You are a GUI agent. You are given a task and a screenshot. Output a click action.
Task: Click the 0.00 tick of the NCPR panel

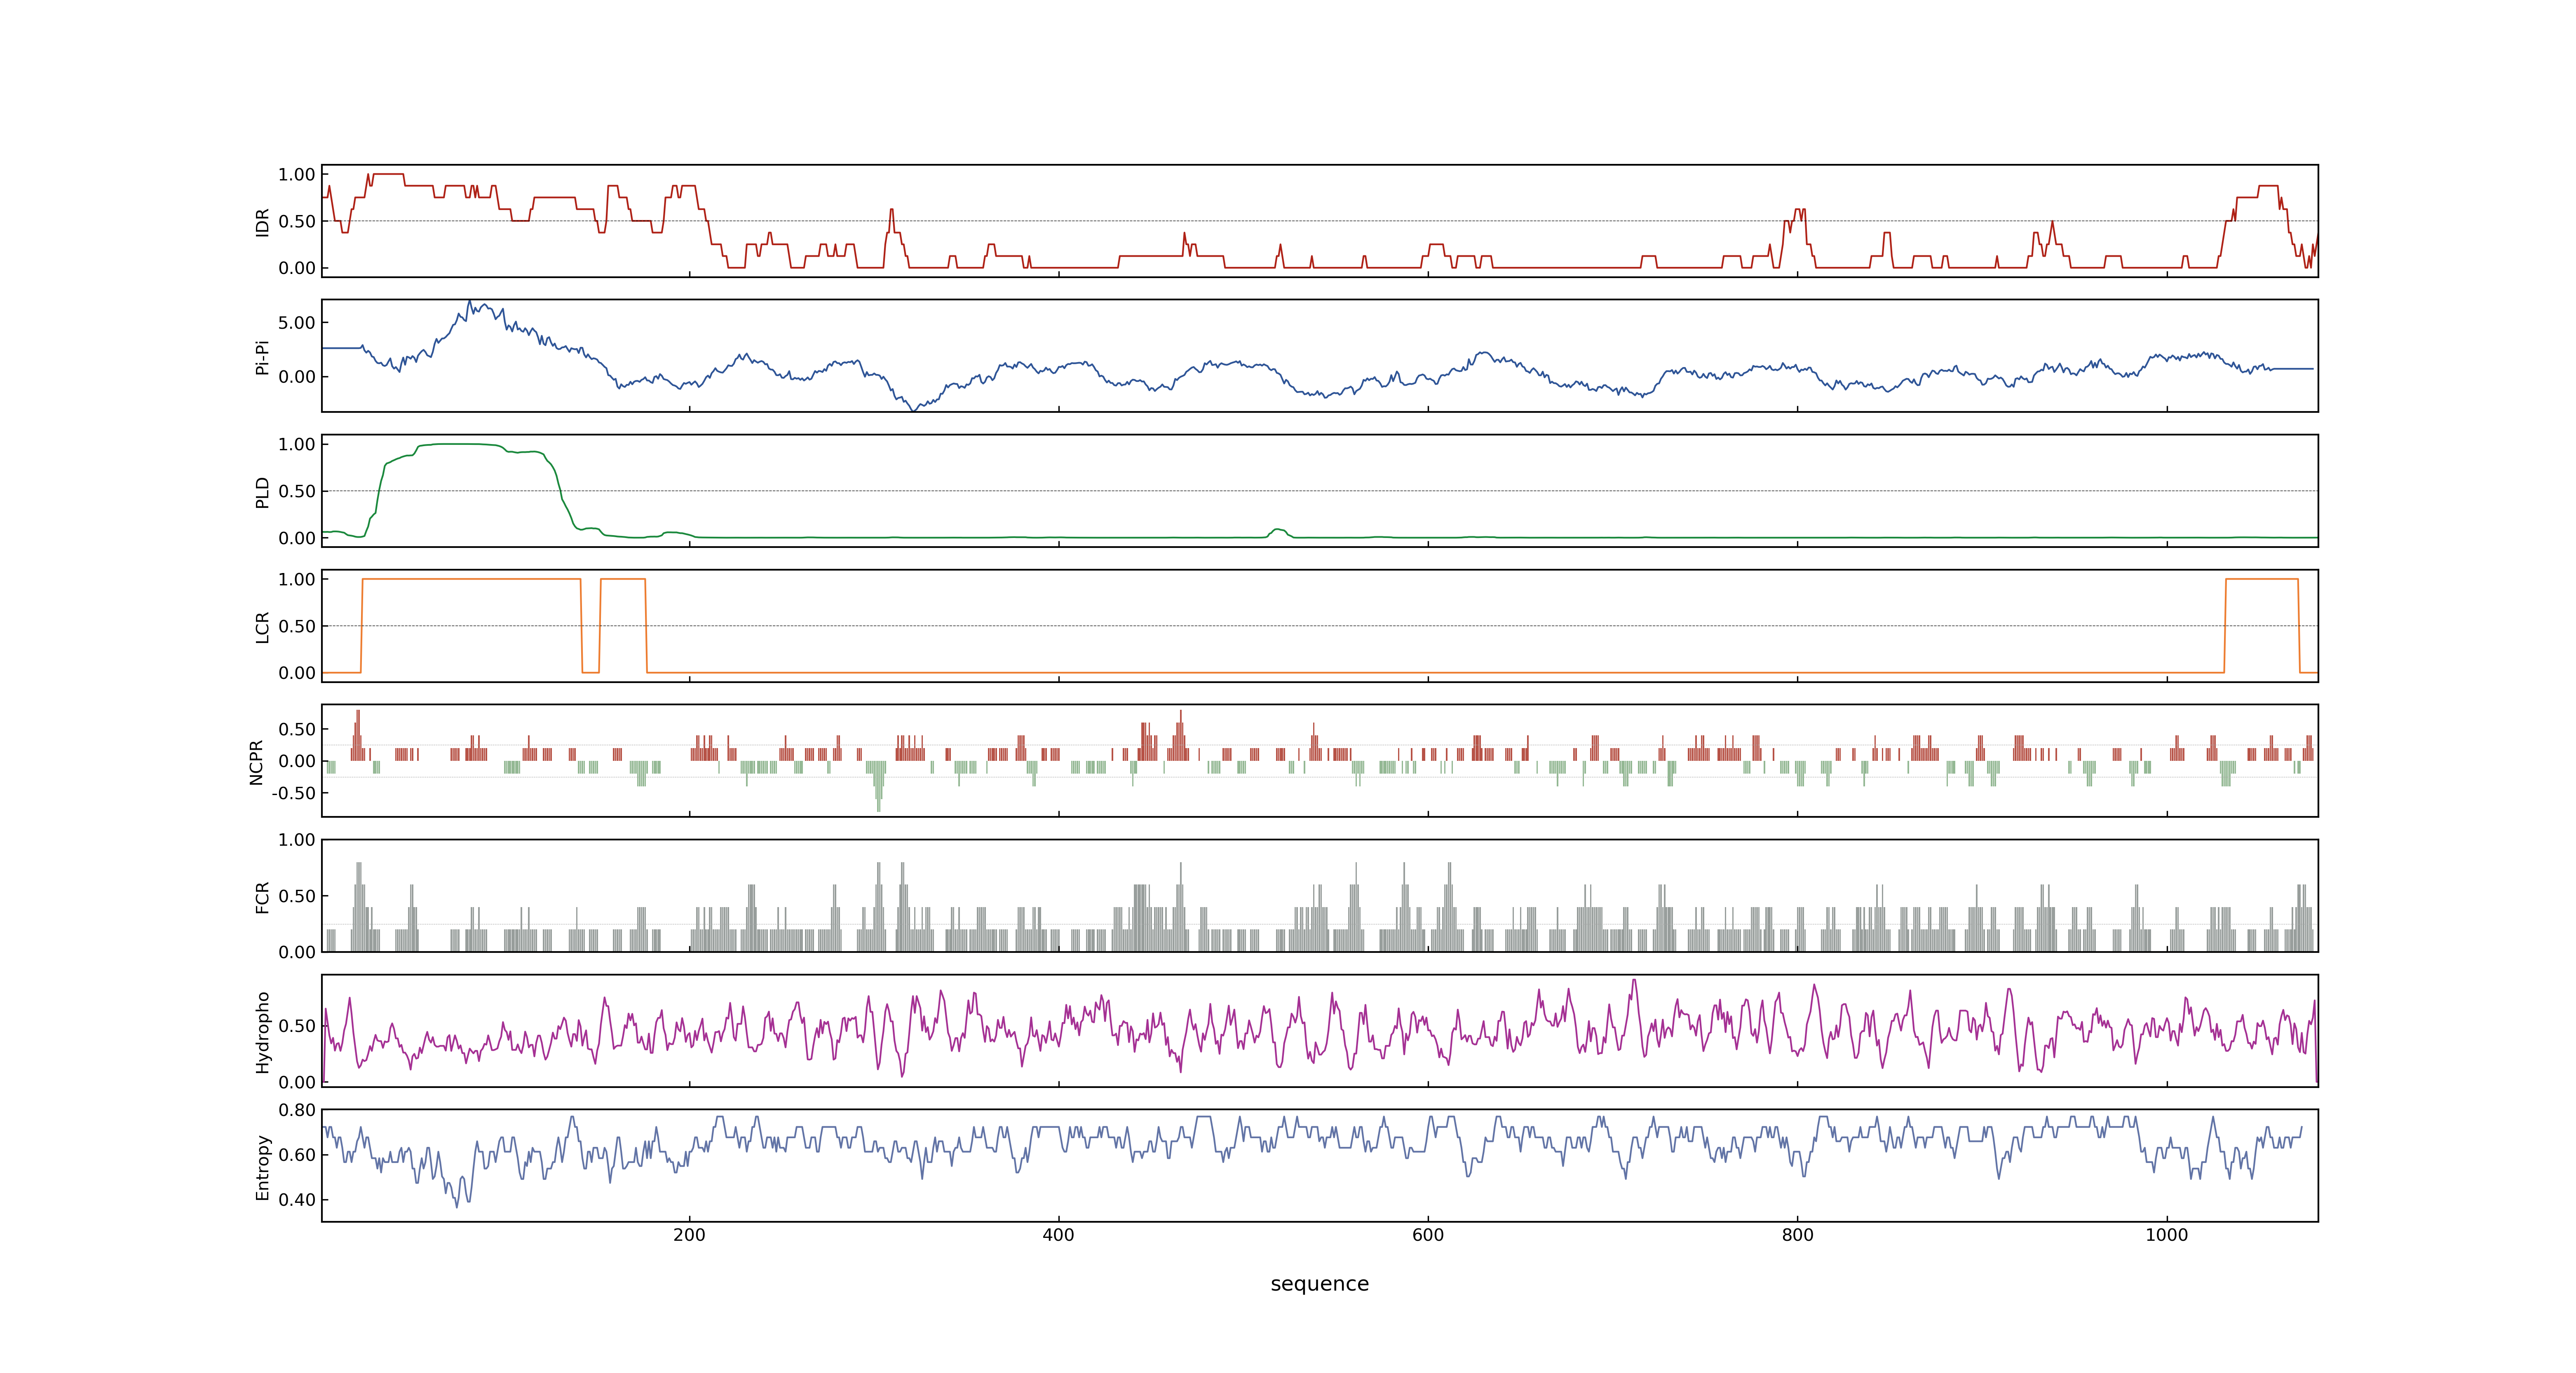(297, 761)
